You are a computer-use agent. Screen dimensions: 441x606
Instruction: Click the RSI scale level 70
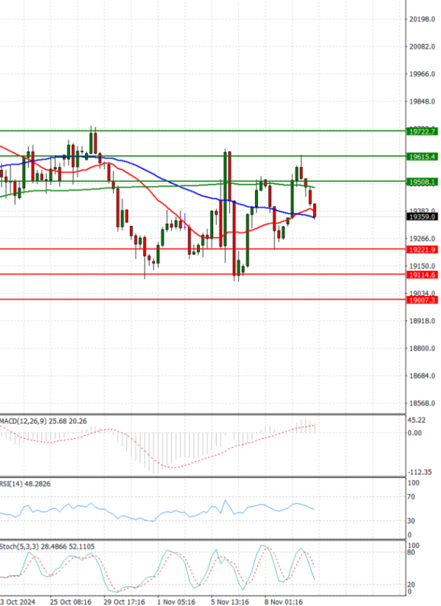(x=412, y=497)
